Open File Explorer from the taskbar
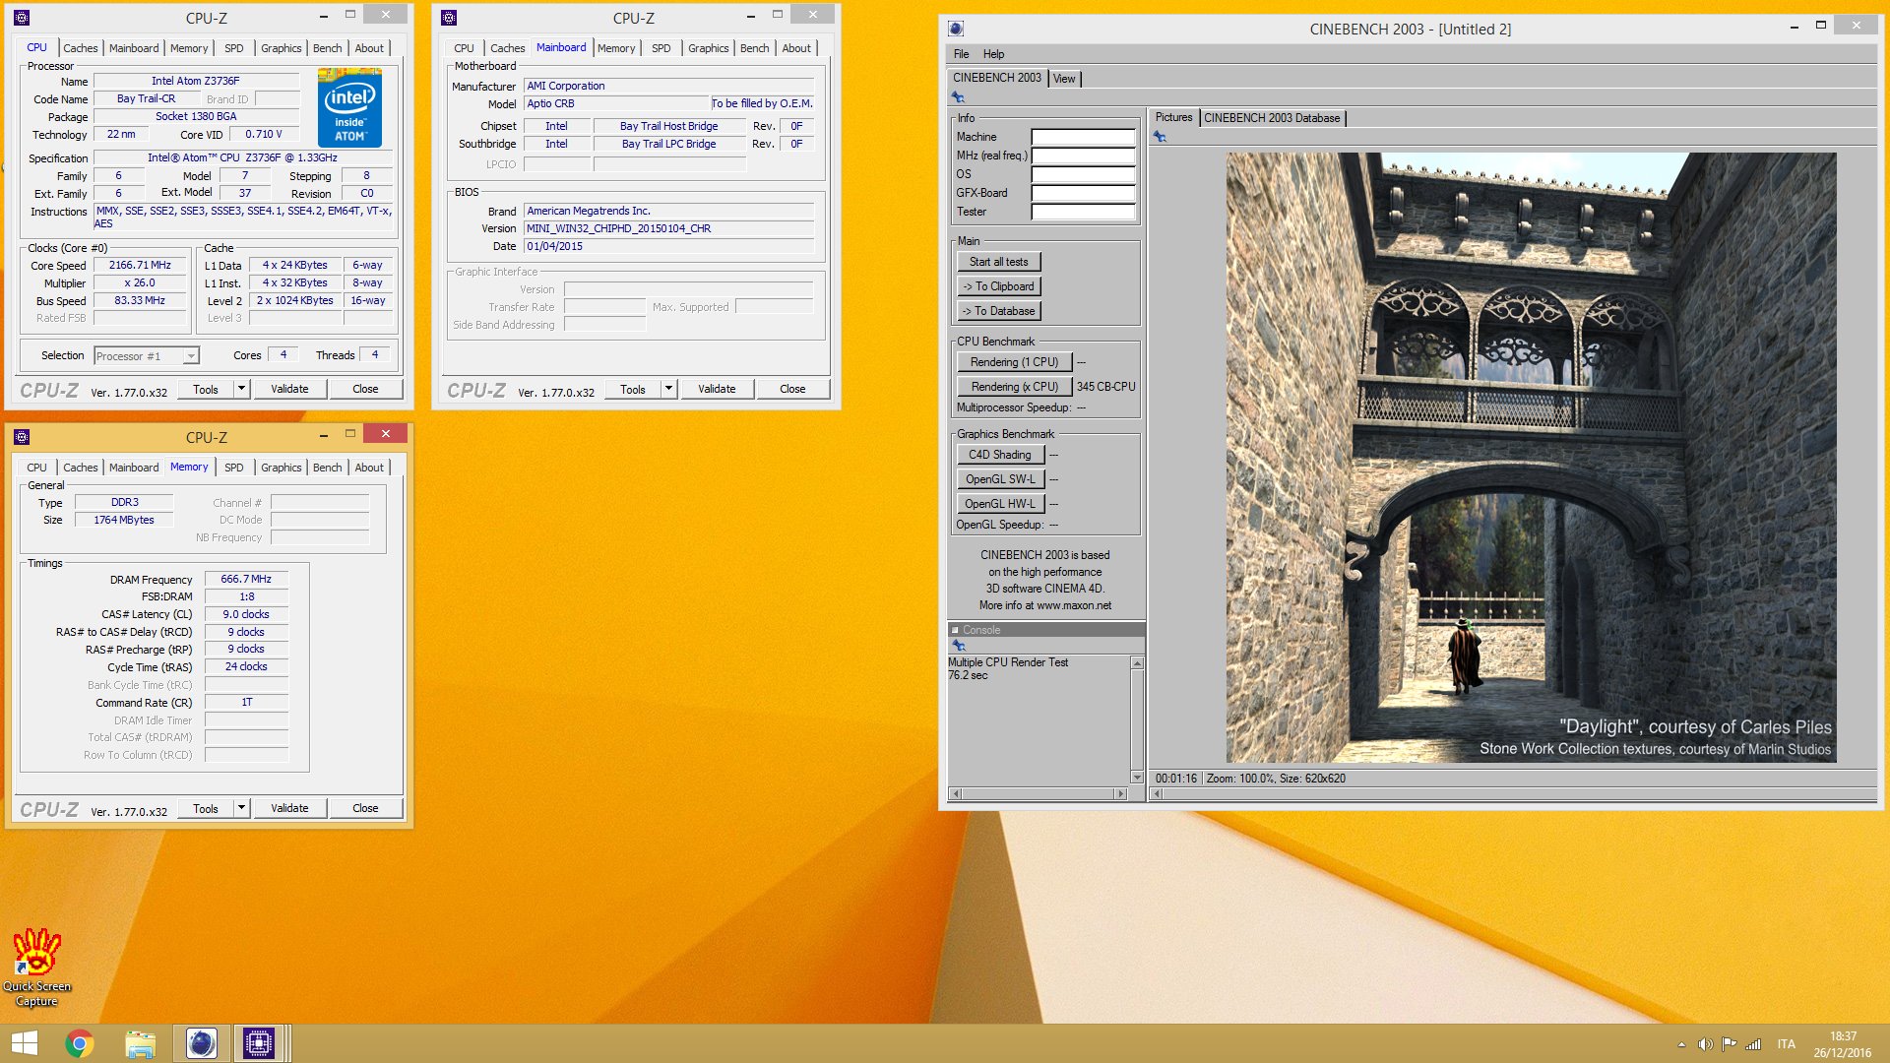Image resolution: width=1890 pixels, height=1063 pixels. pos(141,1043)
